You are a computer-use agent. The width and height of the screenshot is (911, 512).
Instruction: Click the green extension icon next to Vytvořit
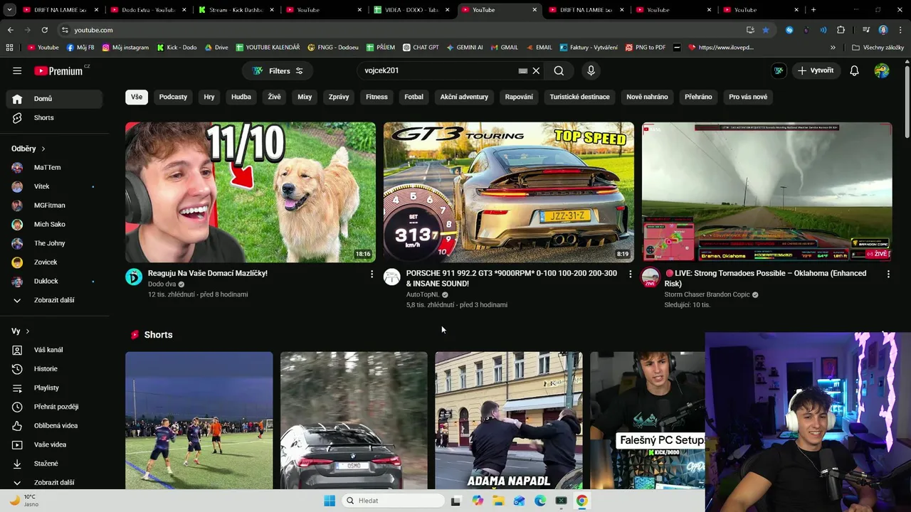[x=779, y=70]
